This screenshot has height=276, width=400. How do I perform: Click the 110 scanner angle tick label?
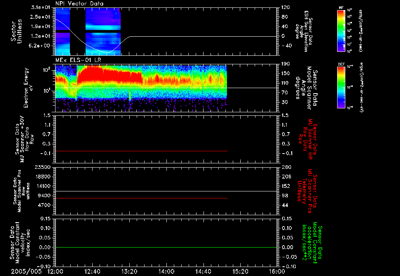point(285,83)
